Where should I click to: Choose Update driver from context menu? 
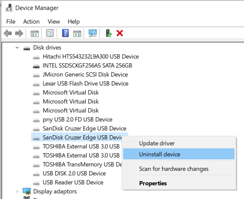coord(179,143)
